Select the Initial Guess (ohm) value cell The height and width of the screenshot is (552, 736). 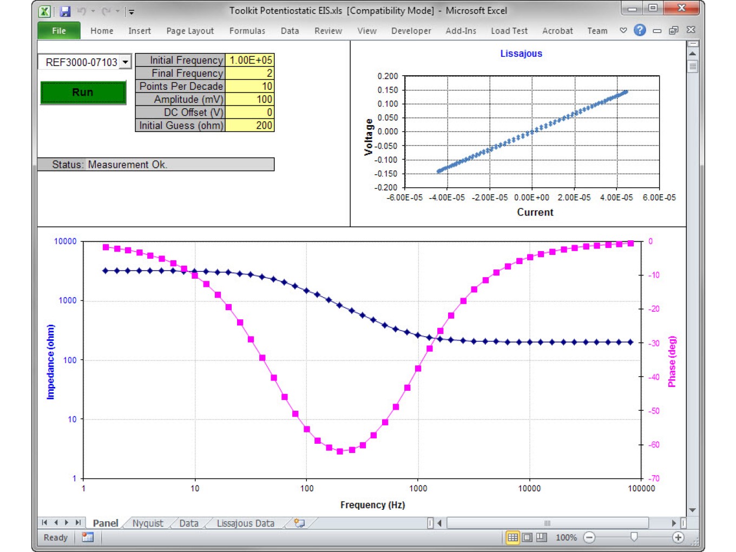point(249,125)
